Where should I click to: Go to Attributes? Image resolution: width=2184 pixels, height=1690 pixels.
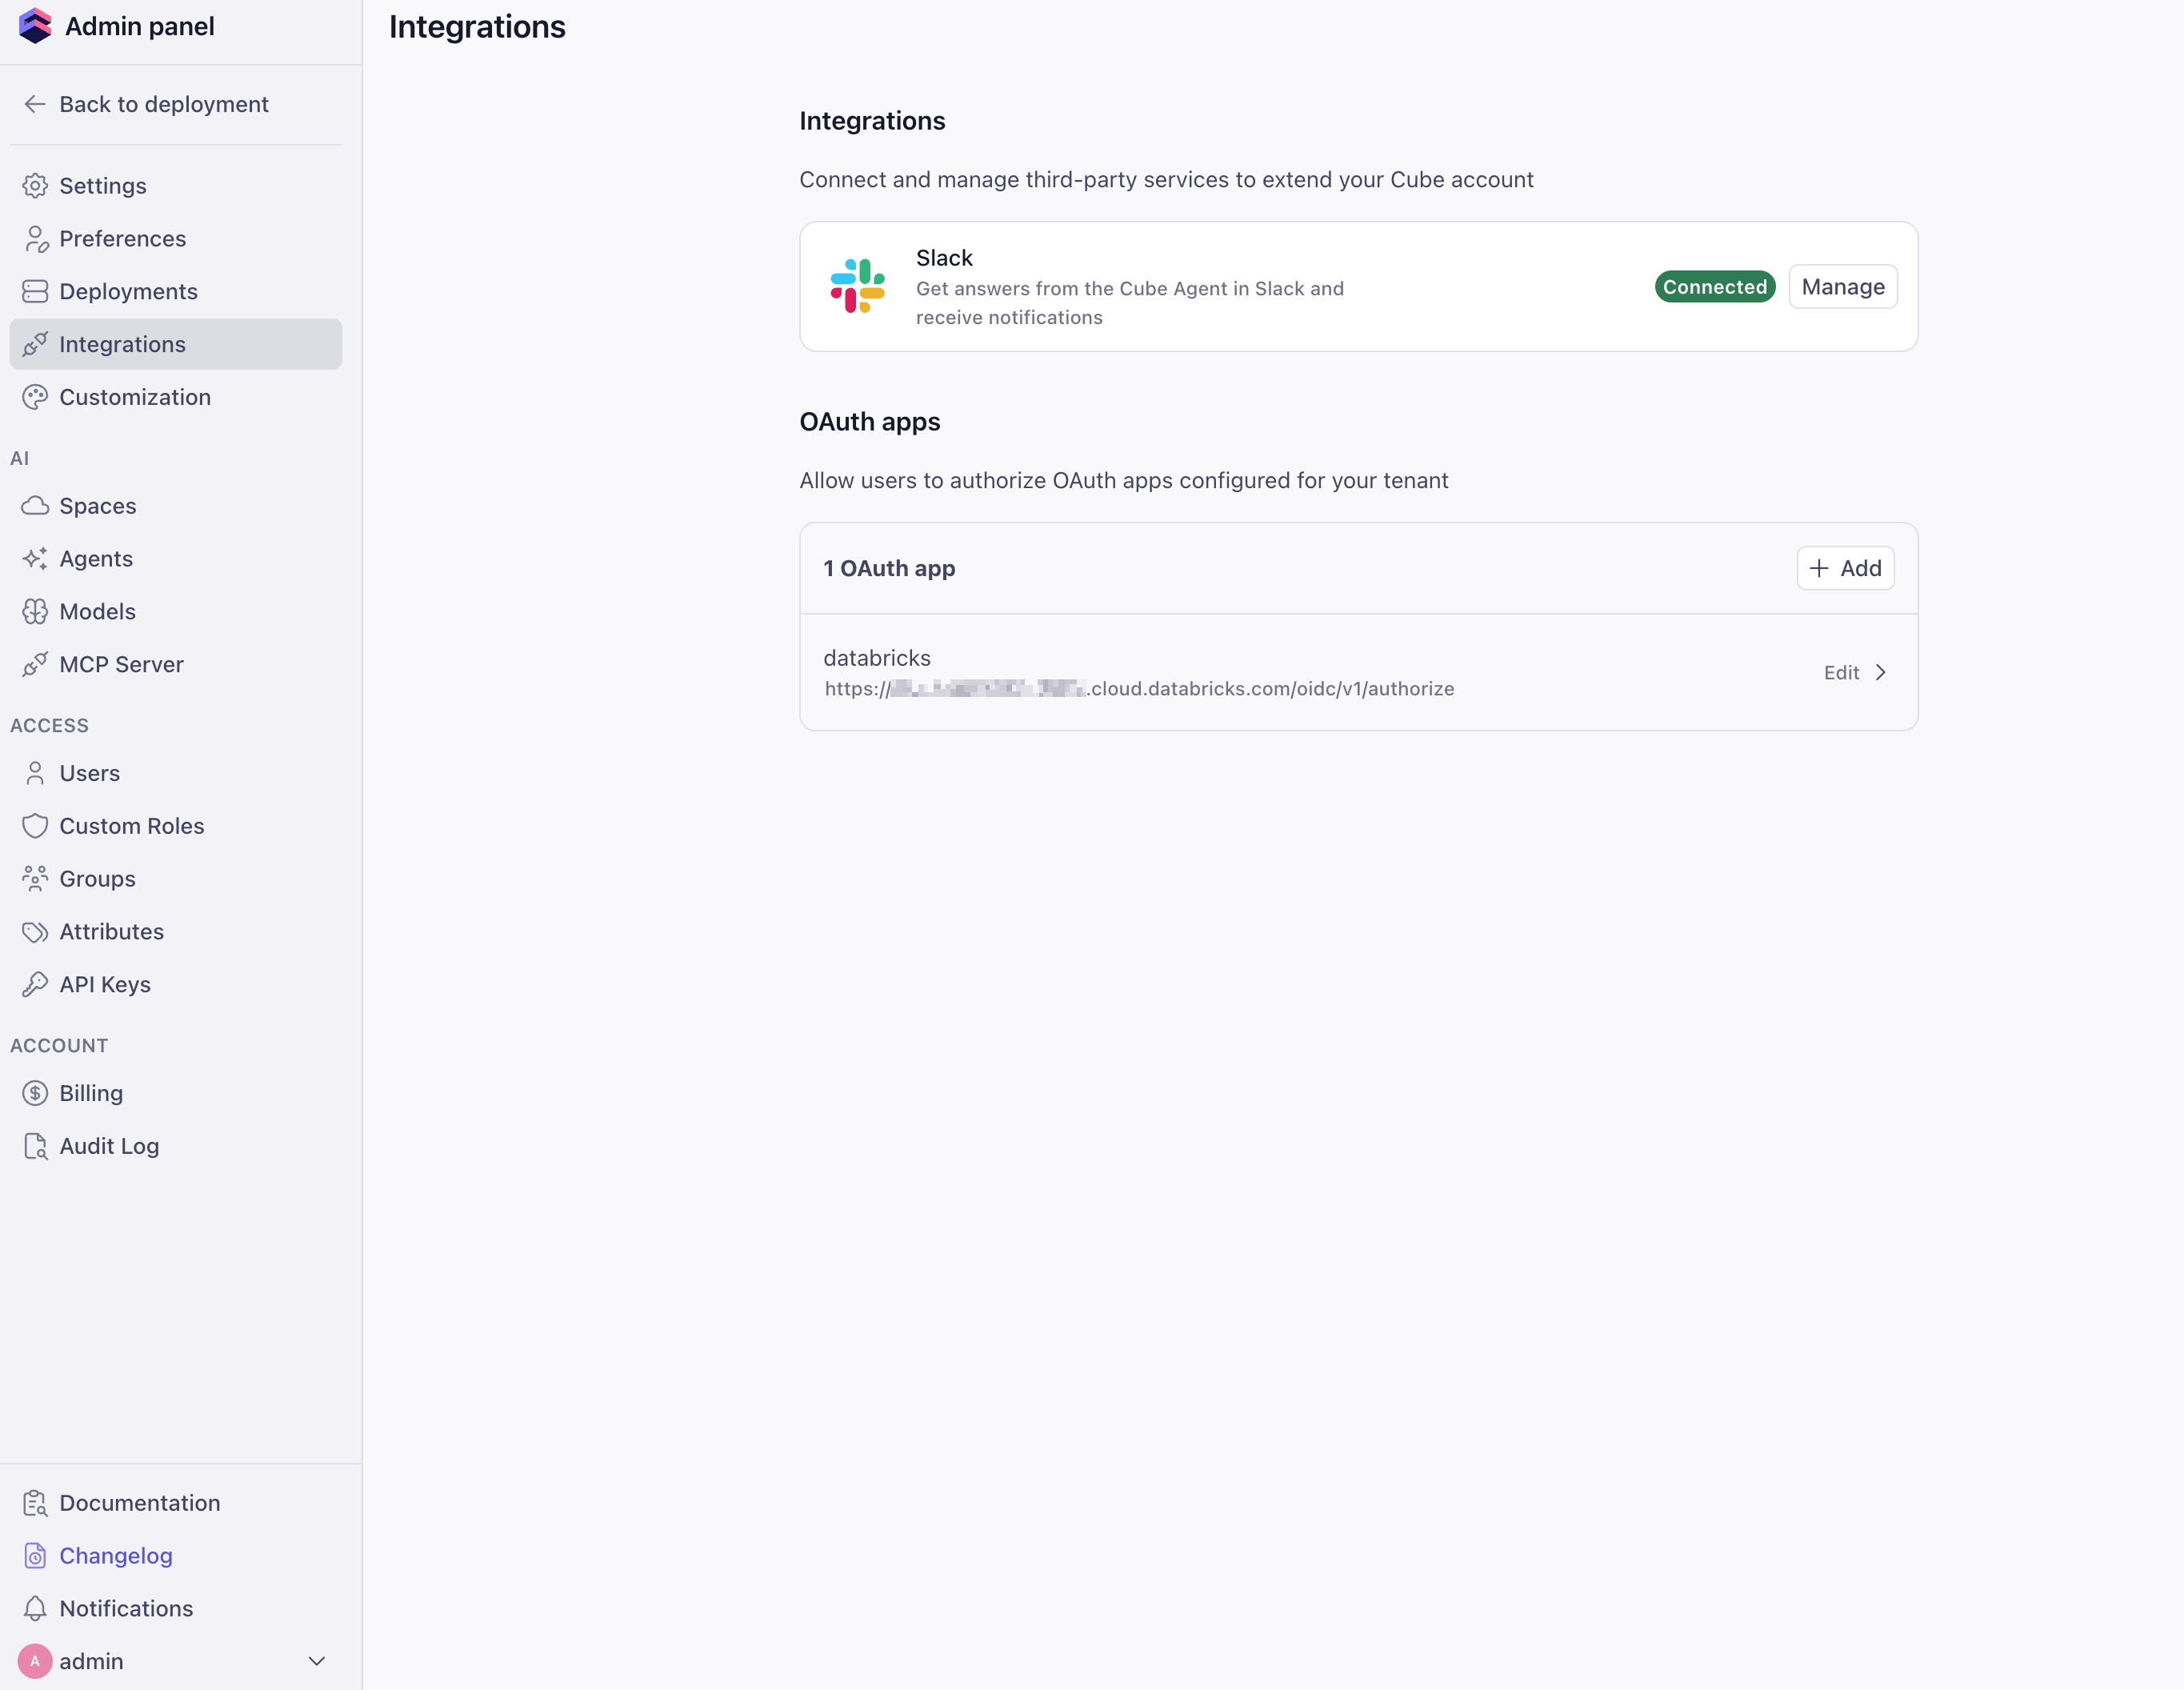tap(176, 932)
